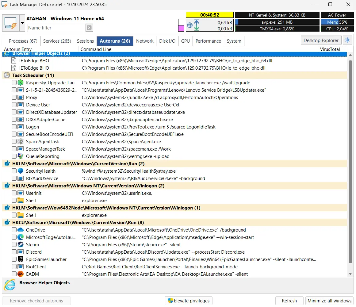Viewport: 356px width, 307px height.
Task: Click the Epic Games logo icon
Action: tap(21, 259)
